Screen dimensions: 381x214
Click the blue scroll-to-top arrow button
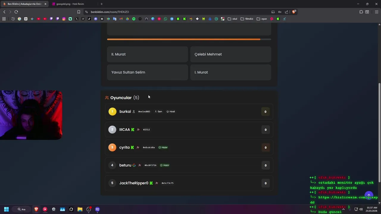[x=369, y=196]
